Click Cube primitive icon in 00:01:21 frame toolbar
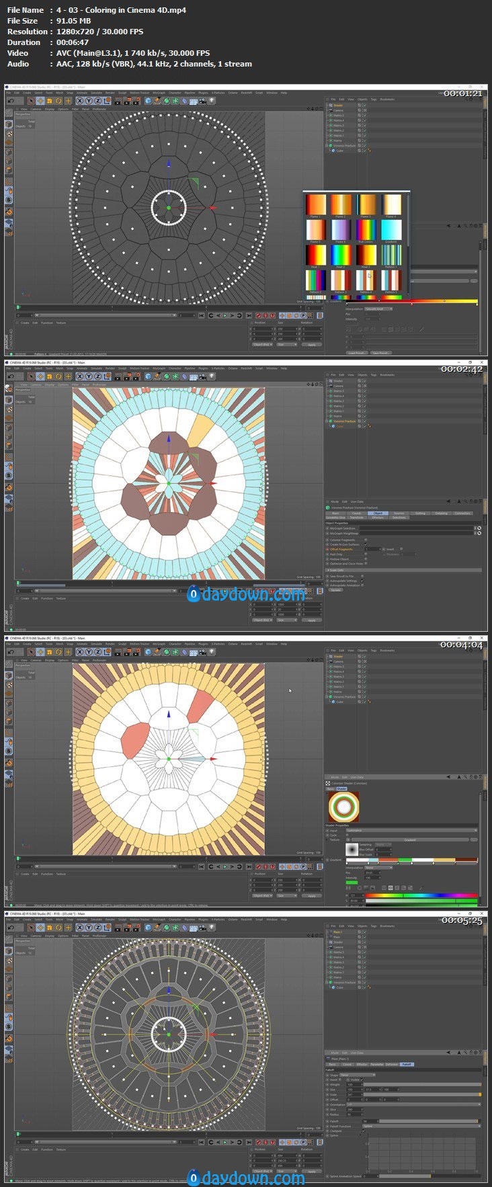Viewport: 492px width, 1187px height. [148, 101]
